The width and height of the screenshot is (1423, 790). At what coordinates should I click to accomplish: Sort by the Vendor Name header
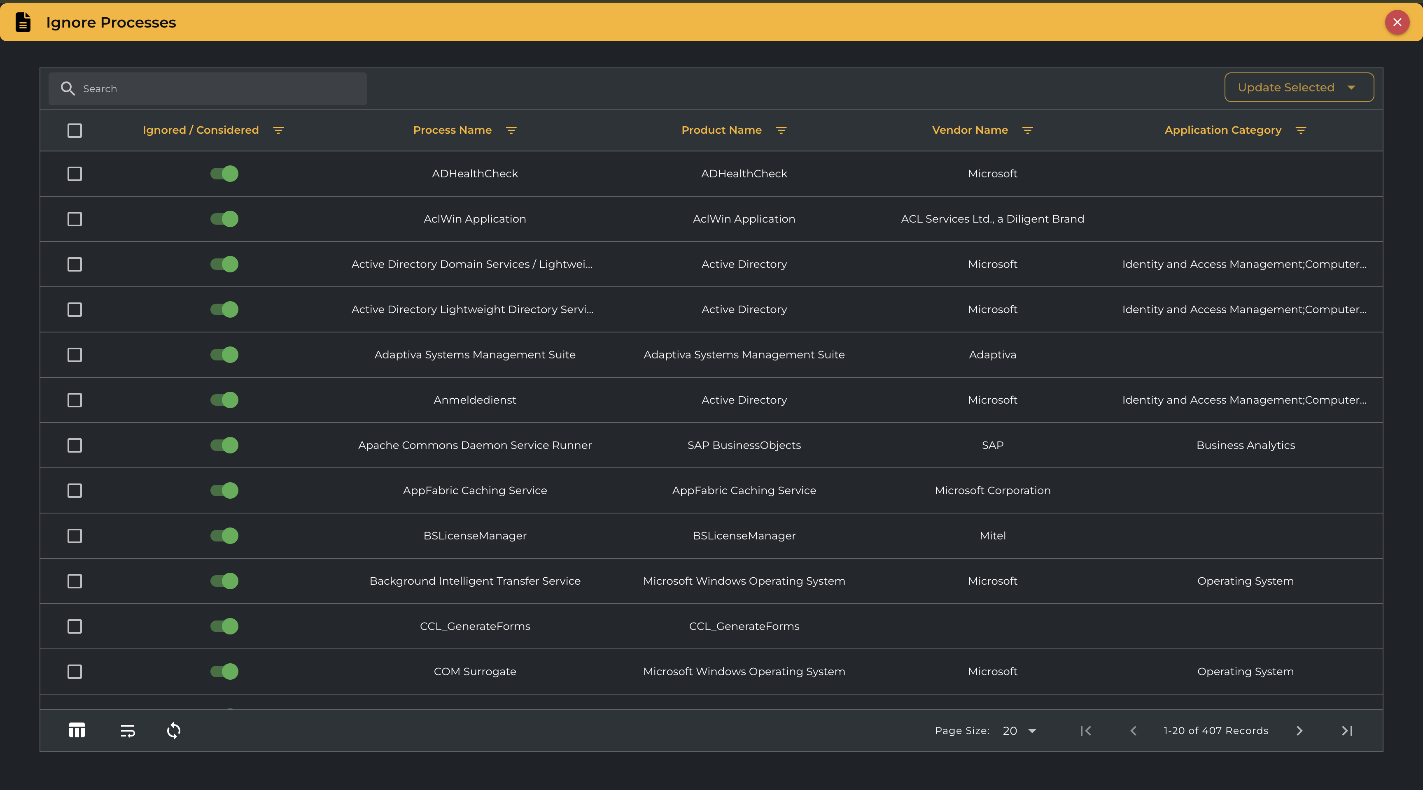pyautogui.click(x=970, y=130)
